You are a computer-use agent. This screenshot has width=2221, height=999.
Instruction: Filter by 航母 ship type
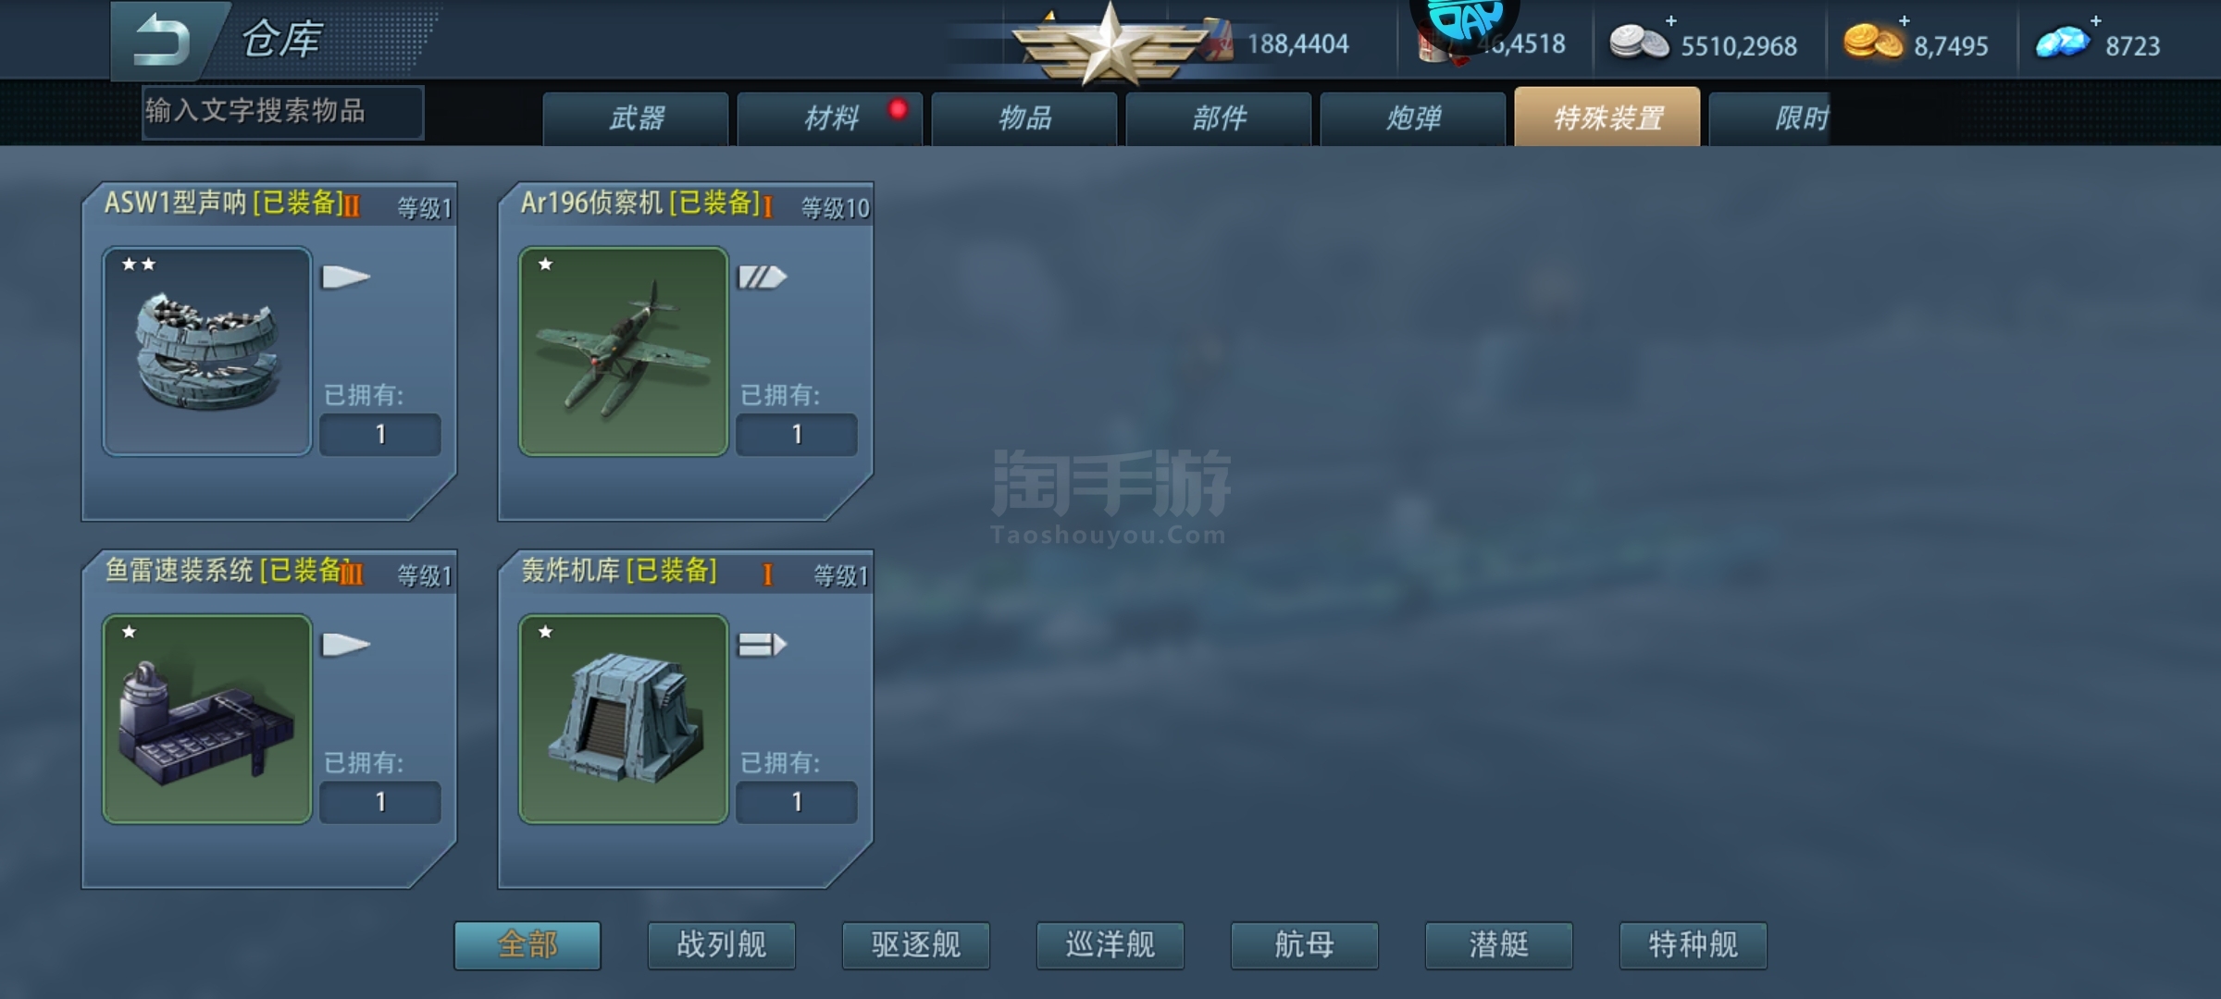coord(1305,945)
